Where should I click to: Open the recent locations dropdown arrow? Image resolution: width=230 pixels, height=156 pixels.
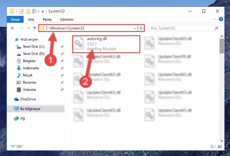[28, 28]
